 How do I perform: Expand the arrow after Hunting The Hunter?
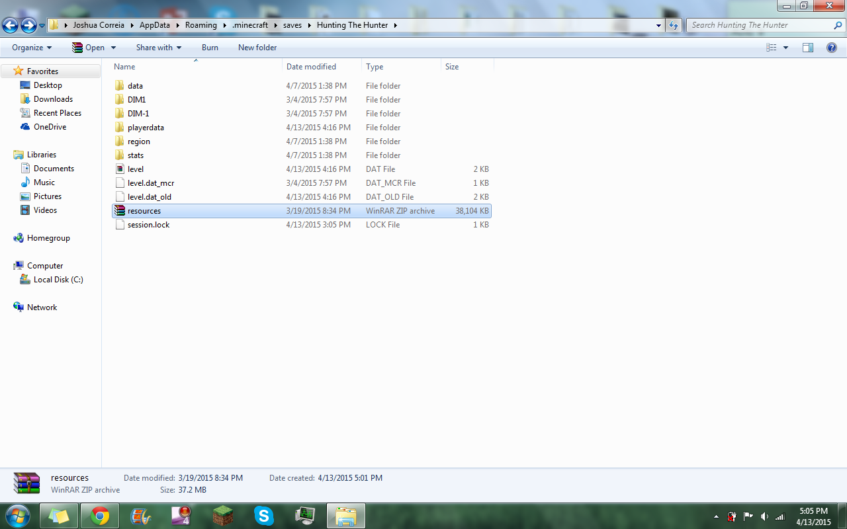click(395, 25)
